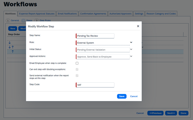Go to wizard step 3 Step Rules
The image size is (193, 120).
[x=43, y=20]
